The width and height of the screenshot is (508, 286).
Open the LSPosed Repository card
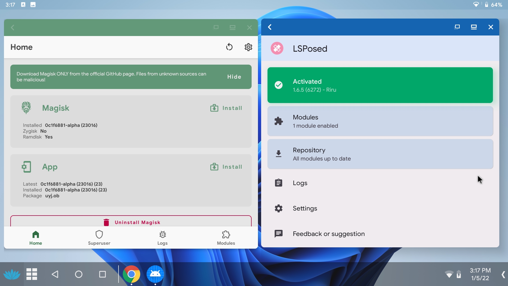[x=380, y=154]
